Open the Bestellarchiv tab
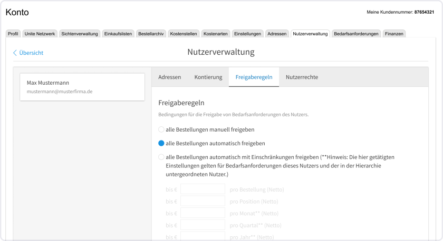Viewport: 443px width, 241px height. point(151,34)
